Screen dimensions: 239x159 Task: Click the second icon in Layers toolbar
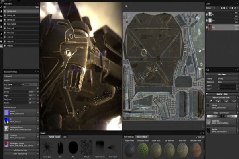pos(224,8)
